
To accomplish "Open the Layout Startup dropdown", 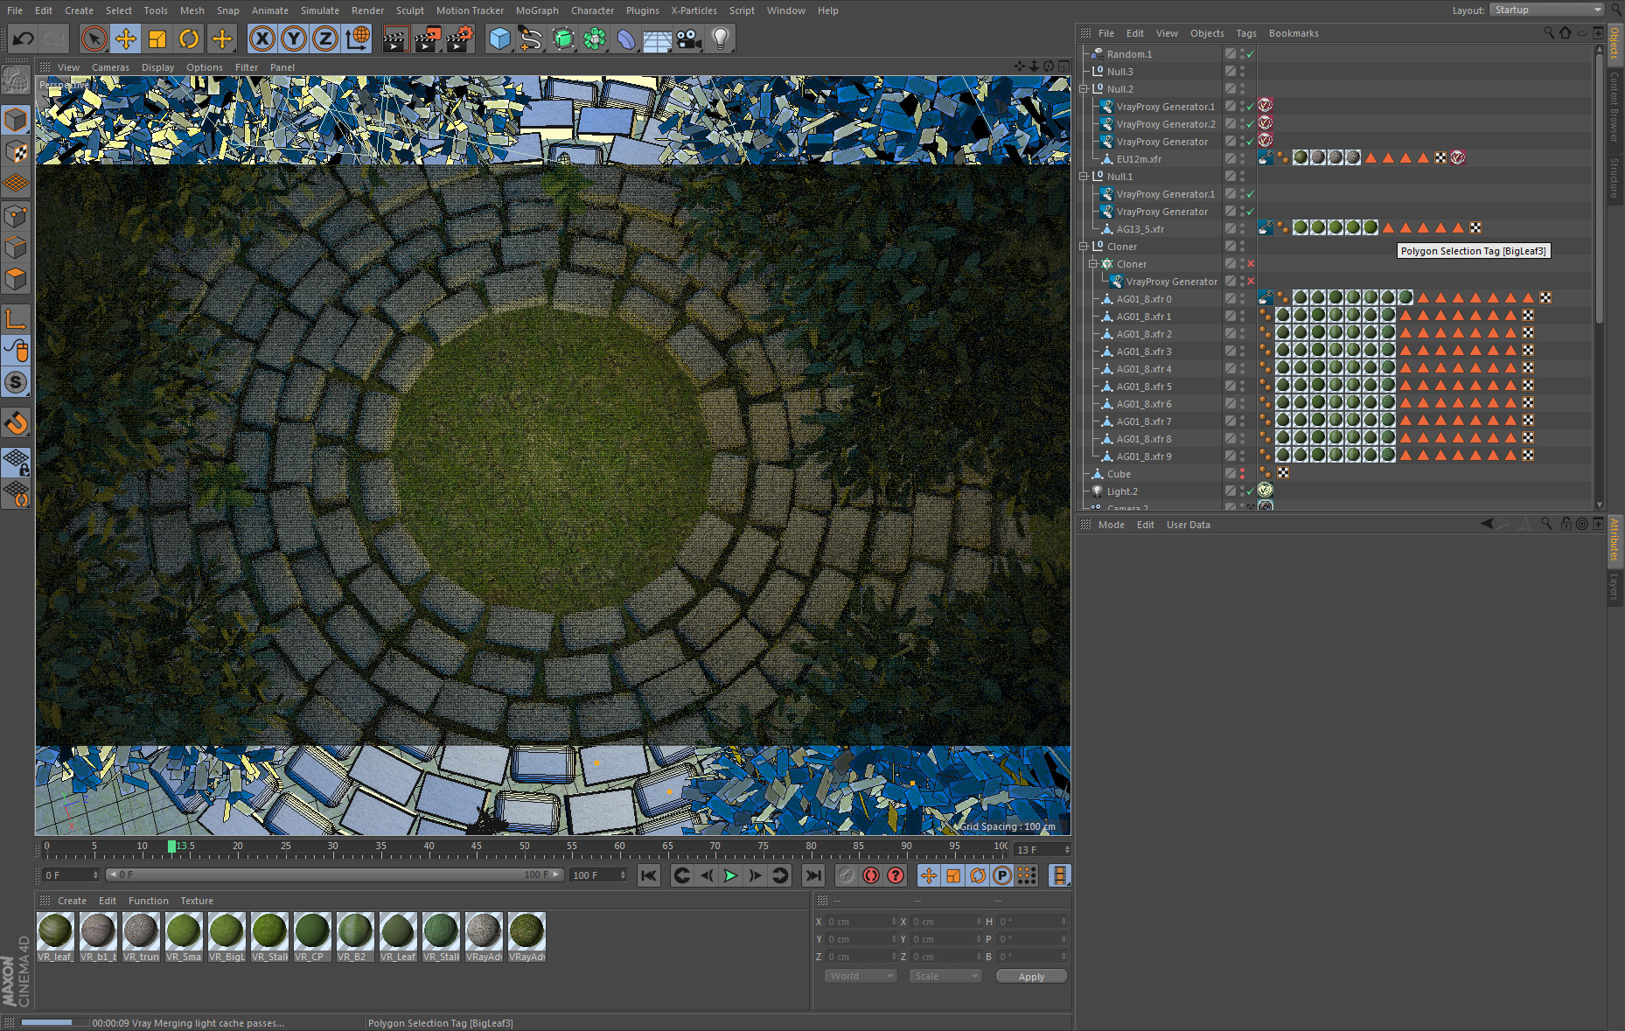I will [x=1546, y=10].
